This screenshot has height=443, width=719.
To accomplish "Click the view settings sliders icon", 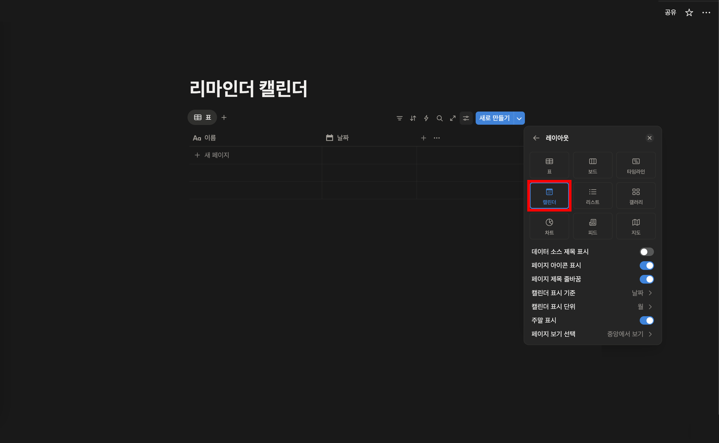I will click(466, 118).
